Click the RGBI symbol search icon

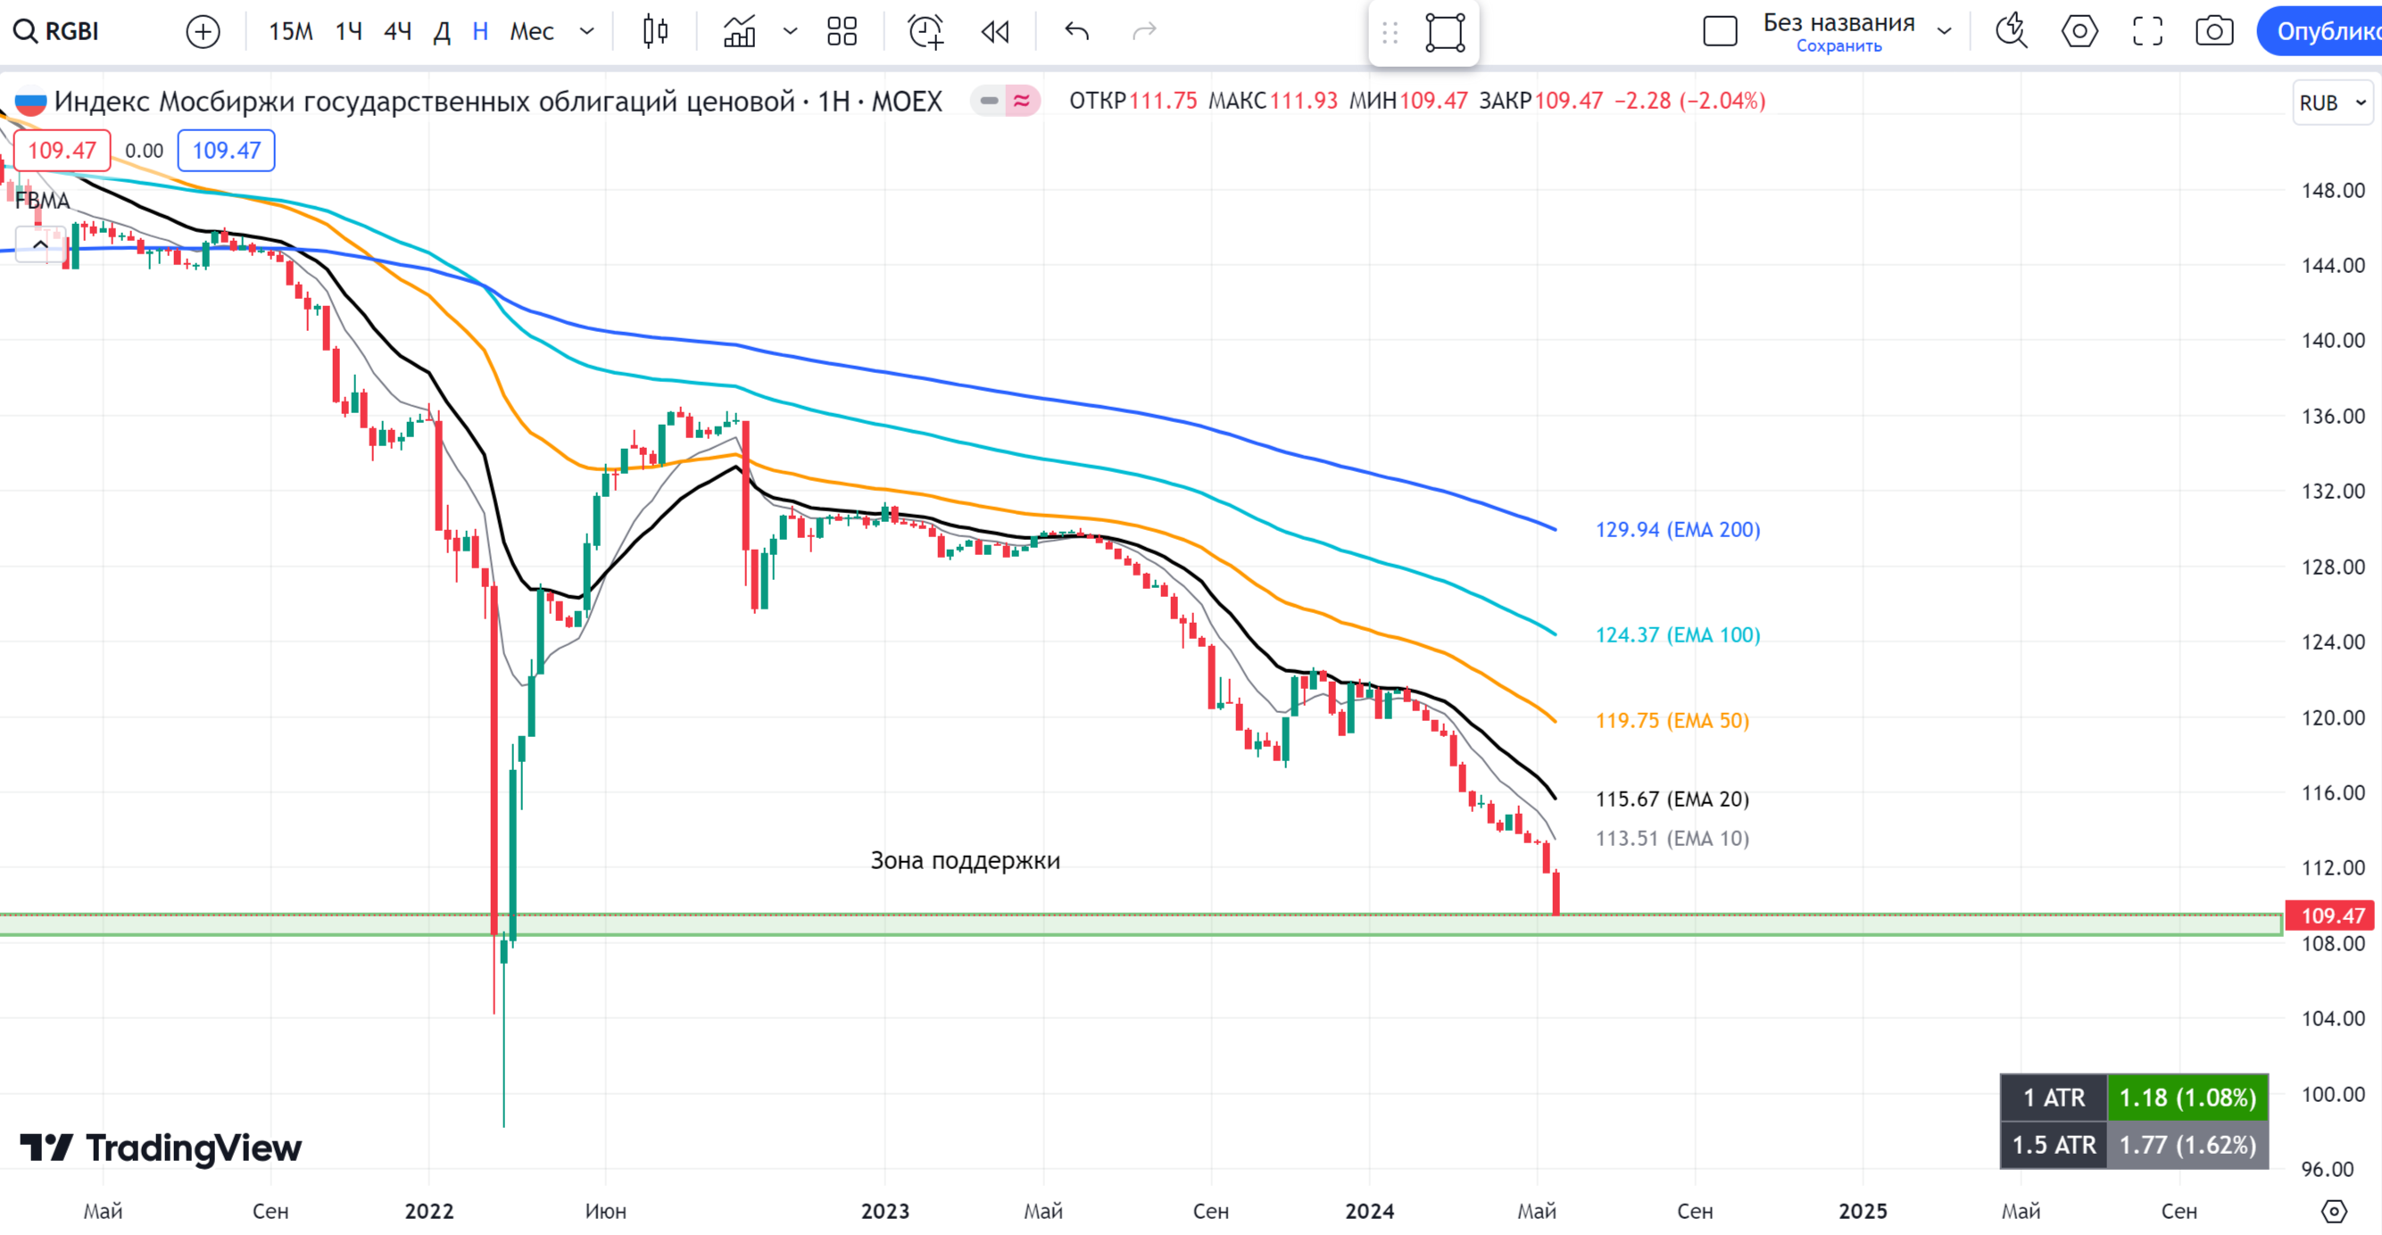click(26, 31)
